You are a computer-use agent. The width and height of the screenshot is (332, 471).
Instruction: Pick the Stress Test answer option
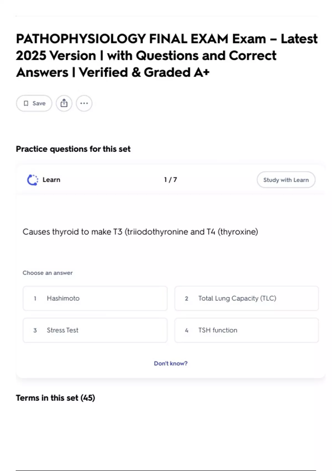95,330
